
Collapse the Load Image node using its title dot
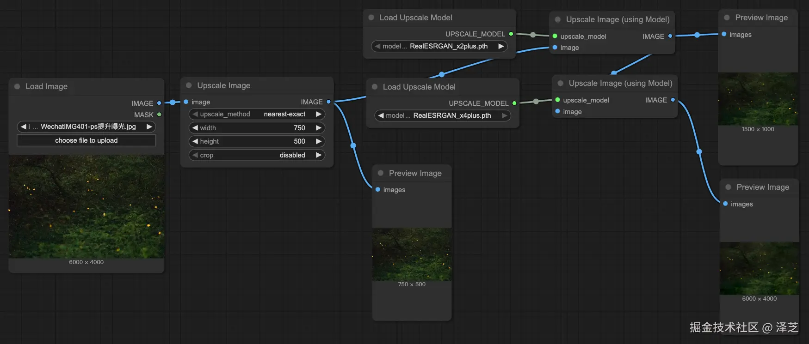point(17,86)
